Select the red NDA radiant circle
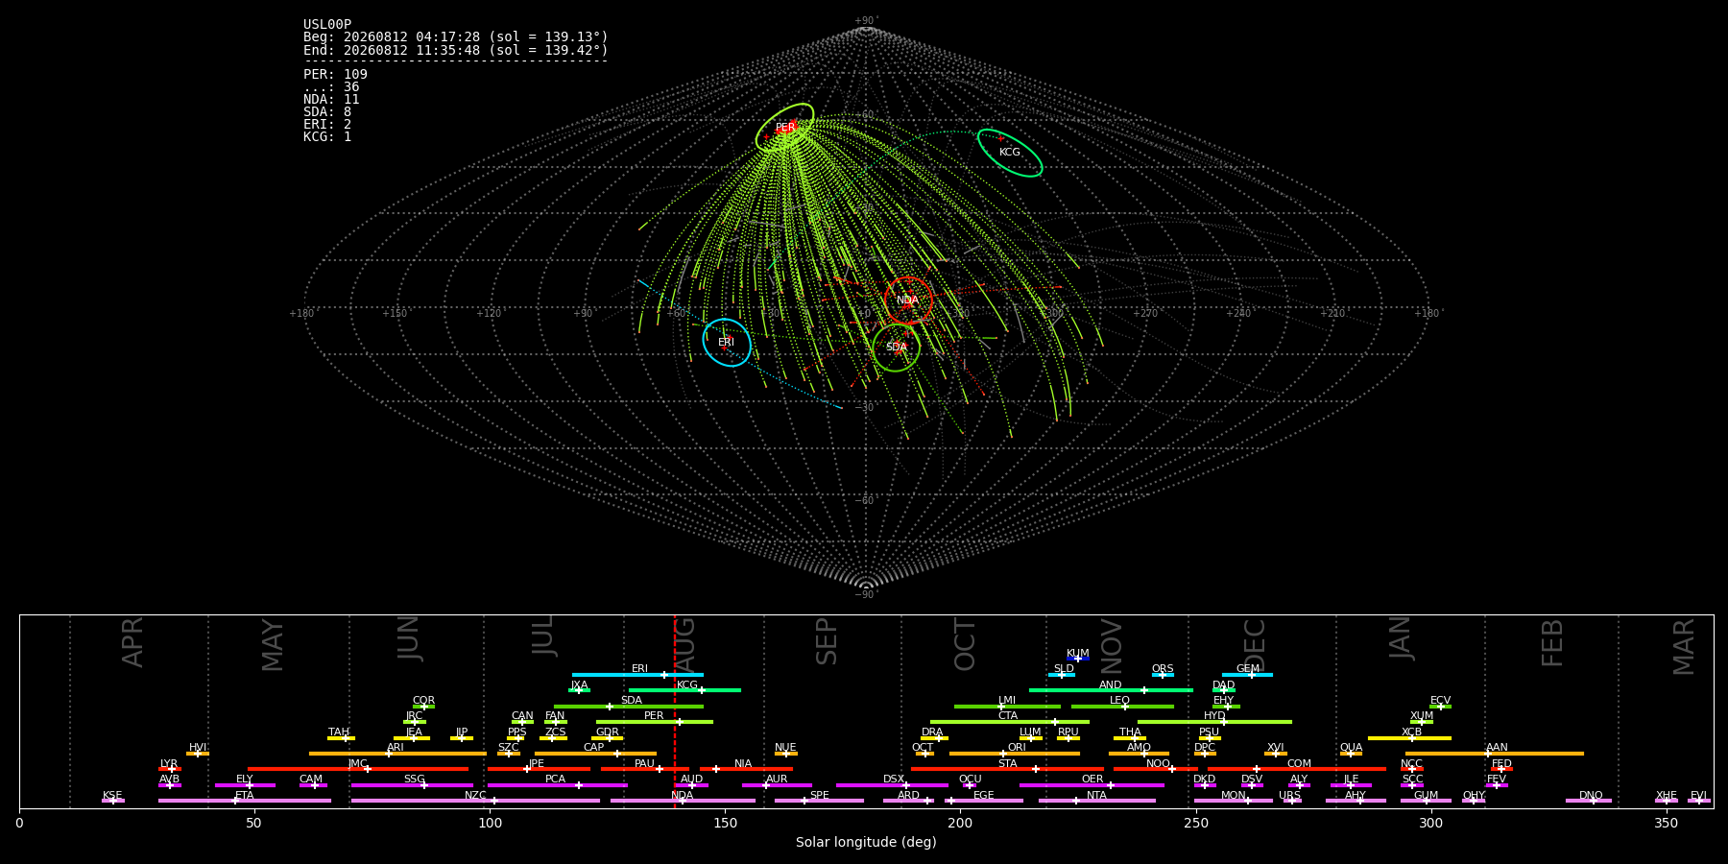This screenshot has width=1728, height=864. [908, 300]
